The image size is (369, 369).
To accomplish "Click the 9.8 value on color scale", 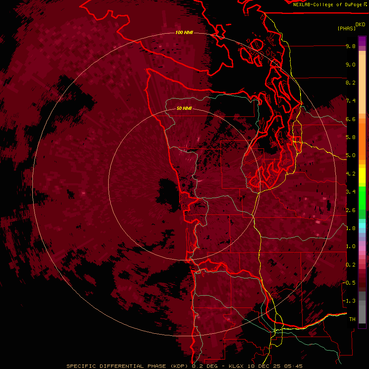I will [351, 46].
